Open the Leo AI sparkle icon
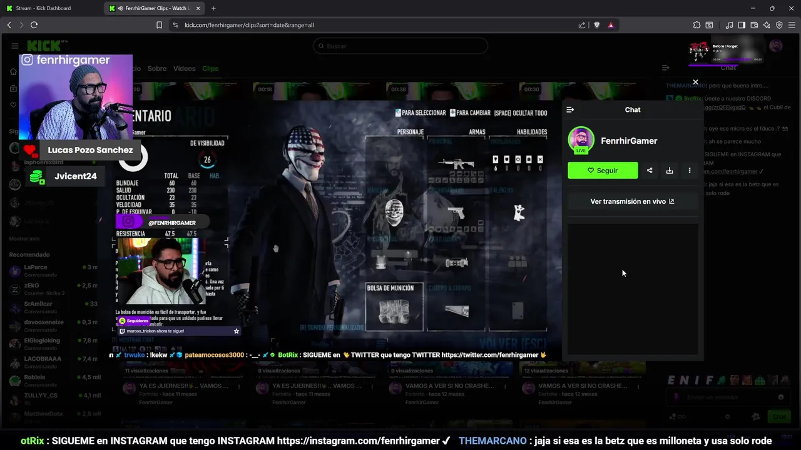The image size is (801, 450). click(767, 25)
